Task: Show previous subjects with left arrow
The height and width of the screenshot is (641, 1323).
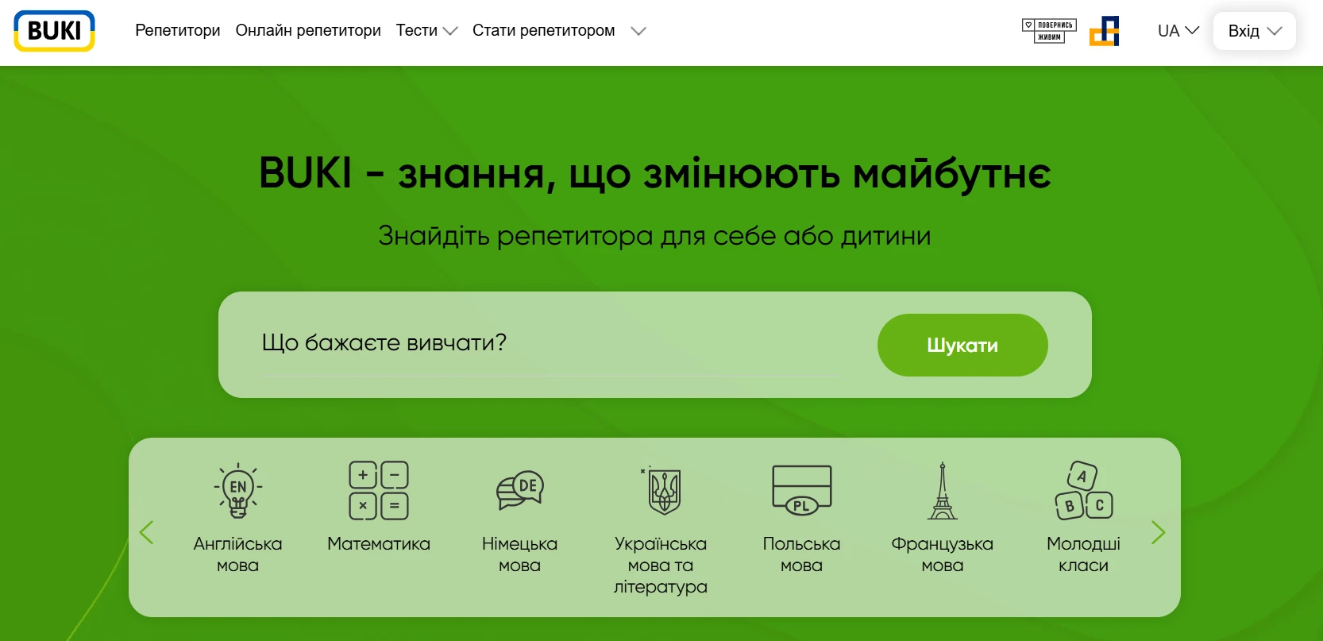Action: tap(146, 532)
